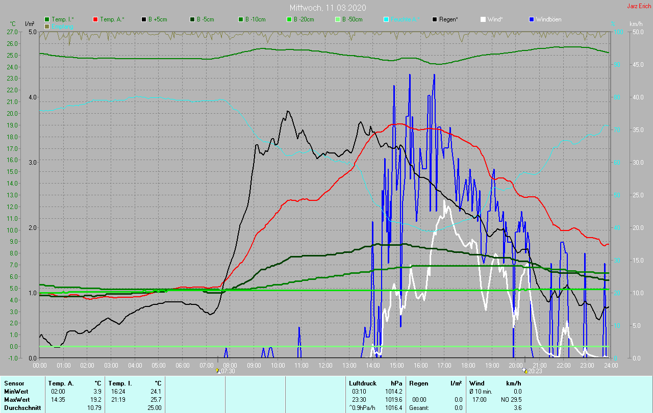Click the white Wind* legend swatch
This screenshot has height=413, width=653.
tap(483, 19)
